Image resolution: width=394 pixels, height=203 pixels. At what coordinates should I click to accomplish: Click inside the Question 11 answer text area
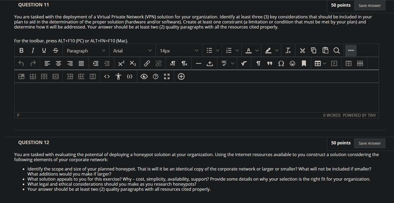196,98
